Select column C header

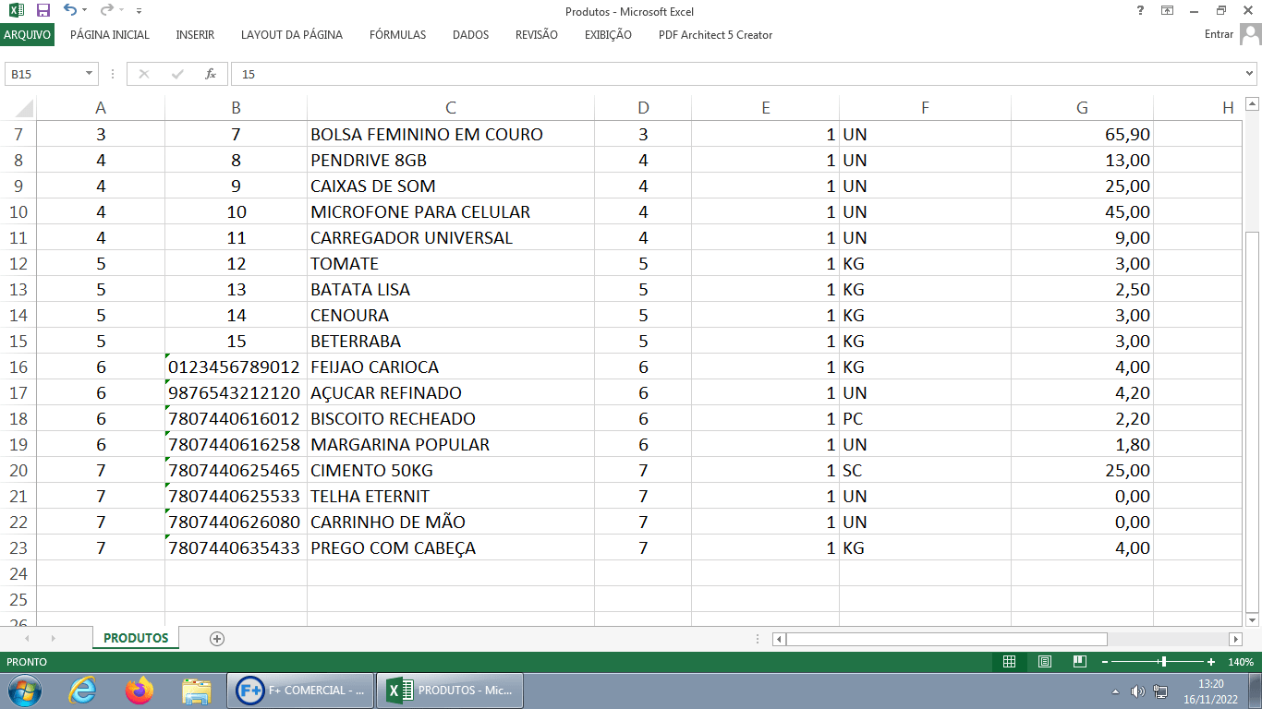451,108
